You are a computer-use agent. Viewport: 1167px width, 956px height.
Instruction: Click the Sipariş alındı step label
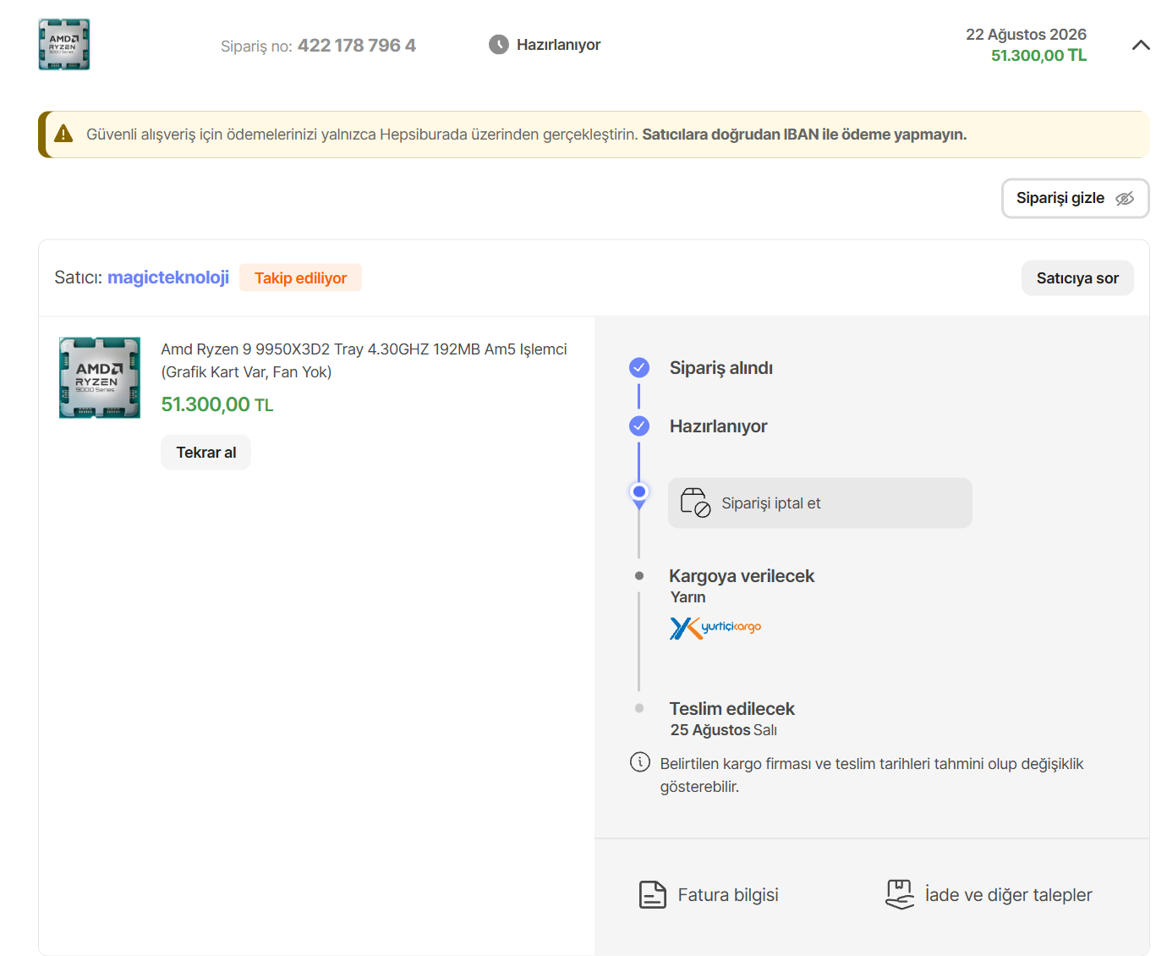[721, 368]
